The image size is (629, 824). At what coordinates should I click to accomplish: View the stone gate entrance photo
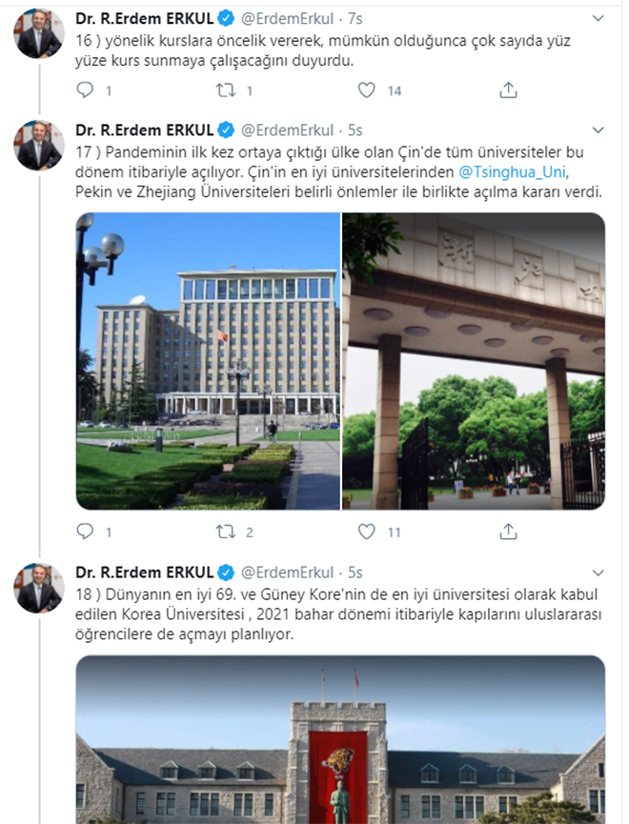point(474,361)
